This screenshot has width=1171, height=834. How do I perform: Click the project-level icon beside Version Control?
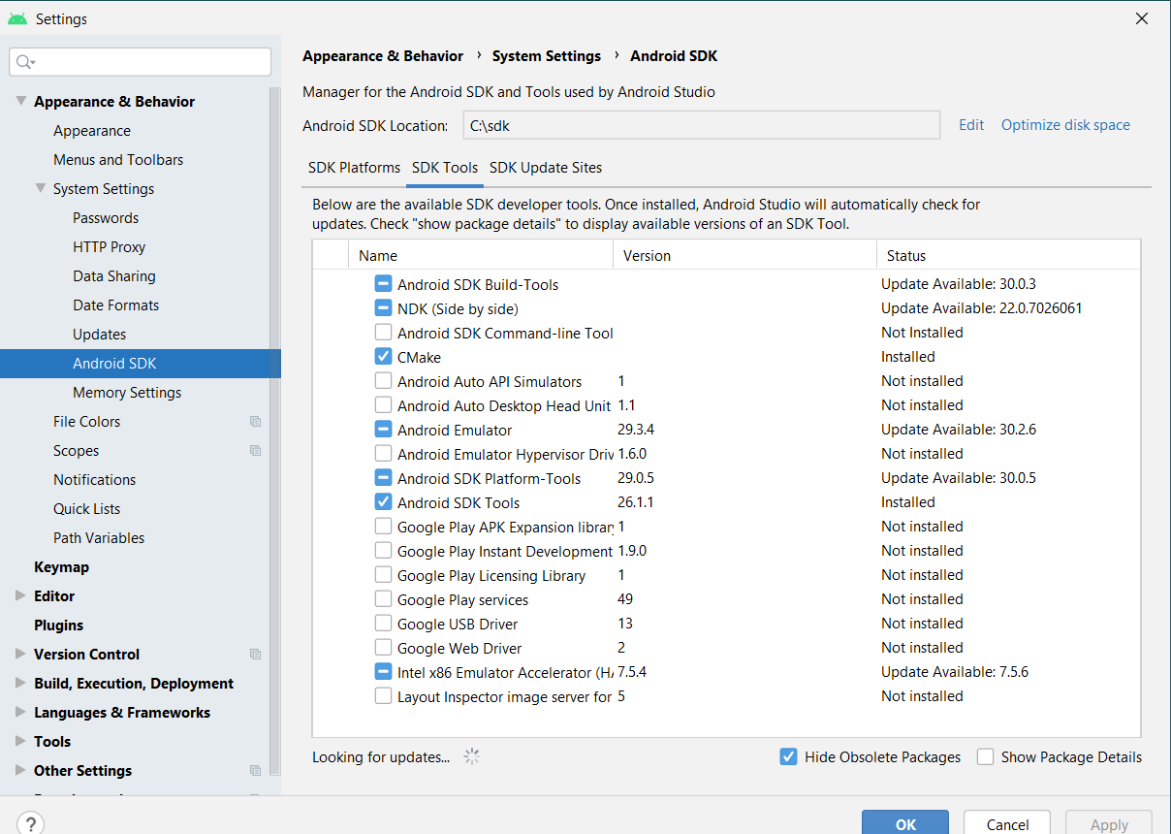click(x=255, y=654)
